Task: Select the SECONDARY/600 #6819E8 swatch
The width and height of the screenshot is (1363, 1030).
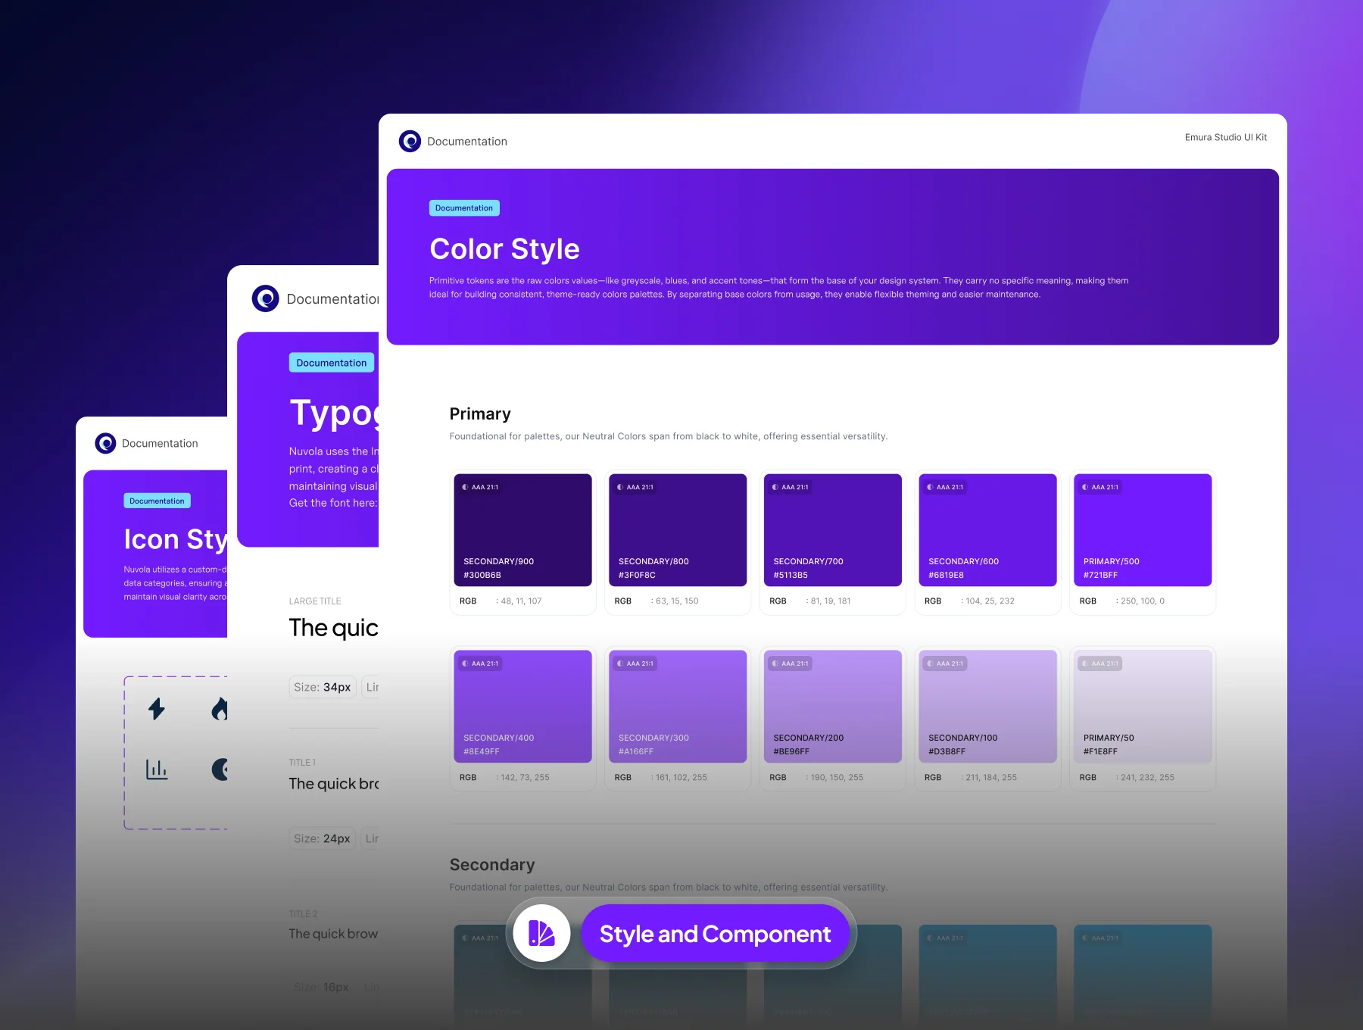Action: pos(987,530)
